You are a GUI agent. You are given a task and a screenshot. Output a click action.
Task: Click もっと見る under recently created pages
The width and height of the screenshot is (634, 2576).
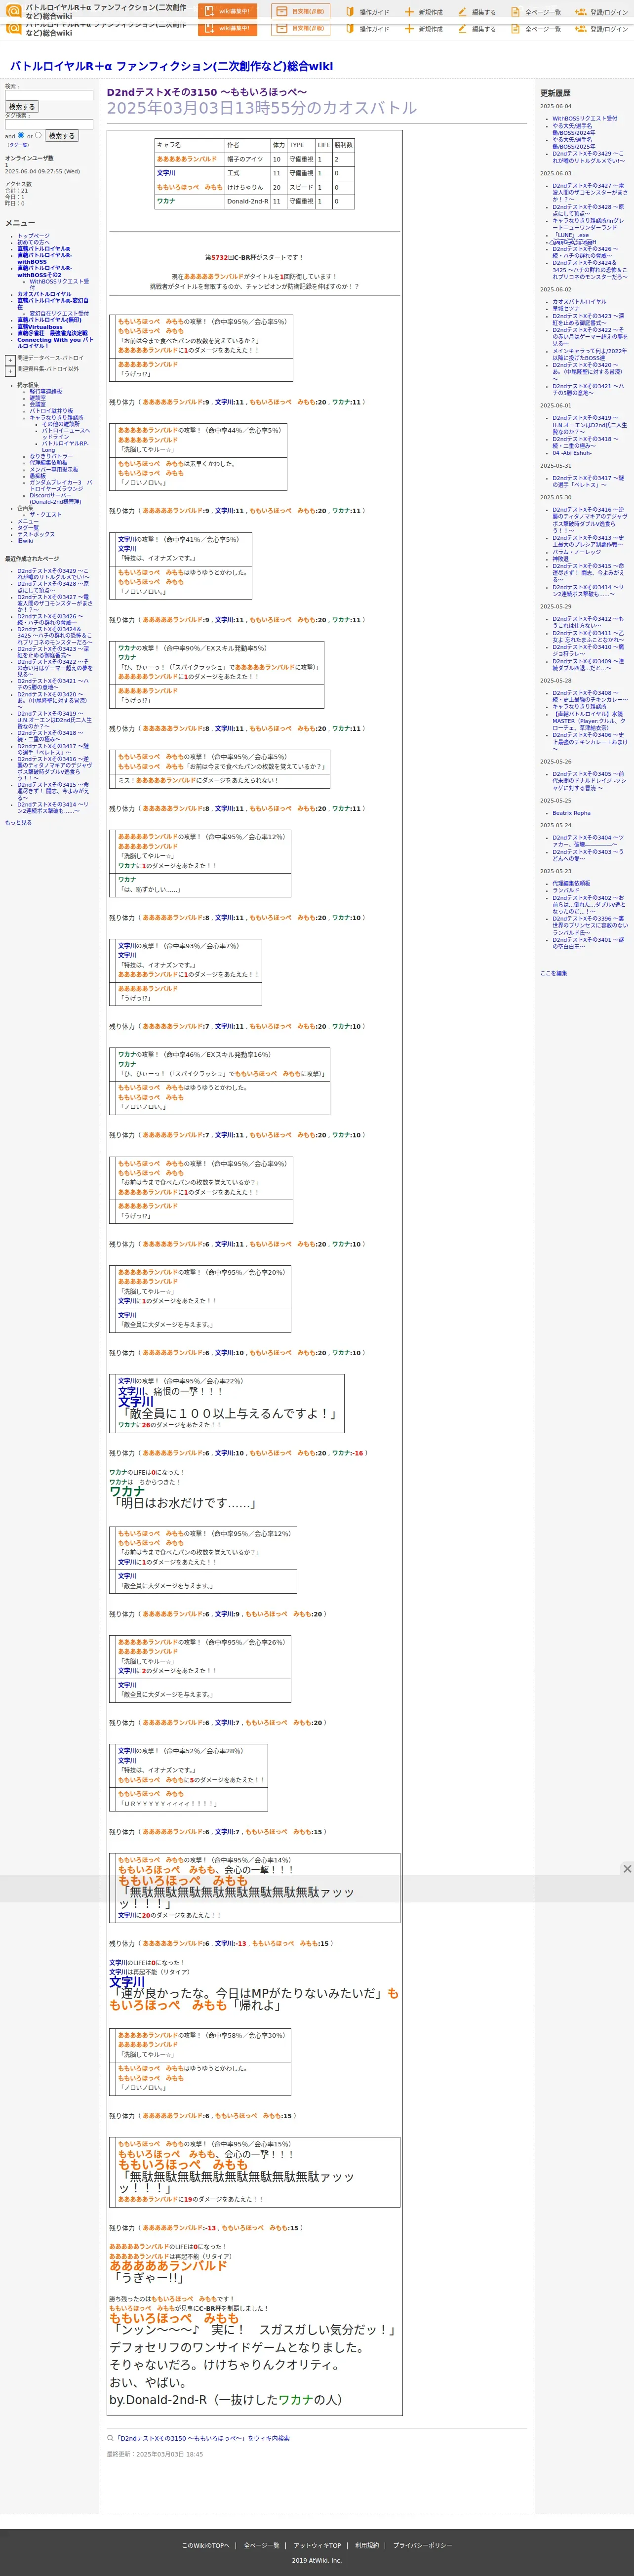(18, 823)
